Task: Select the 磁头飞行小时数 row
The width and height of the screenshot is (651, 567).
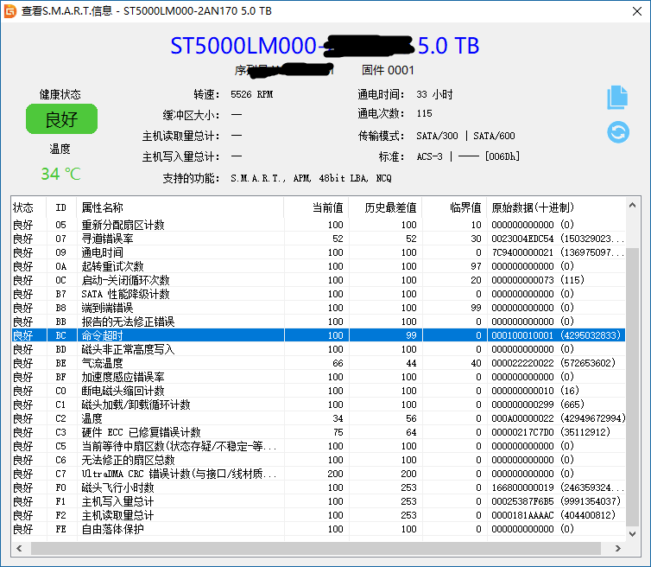Action: 319,487
